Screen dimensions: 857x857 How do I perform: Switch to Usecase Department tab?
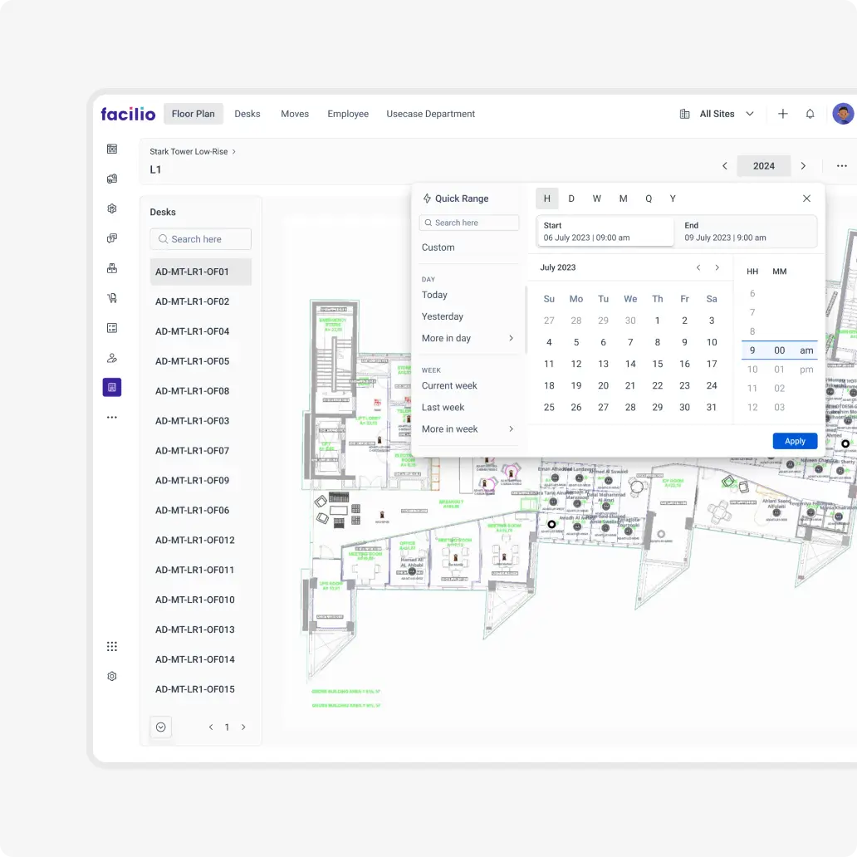click(431, 114)
